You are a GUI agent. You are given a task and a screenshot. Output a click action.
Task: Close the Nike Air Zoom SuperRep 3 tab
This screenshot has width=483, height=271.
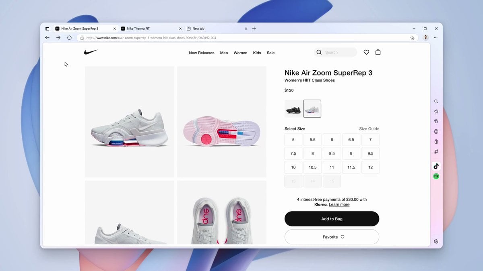[115, 29]
